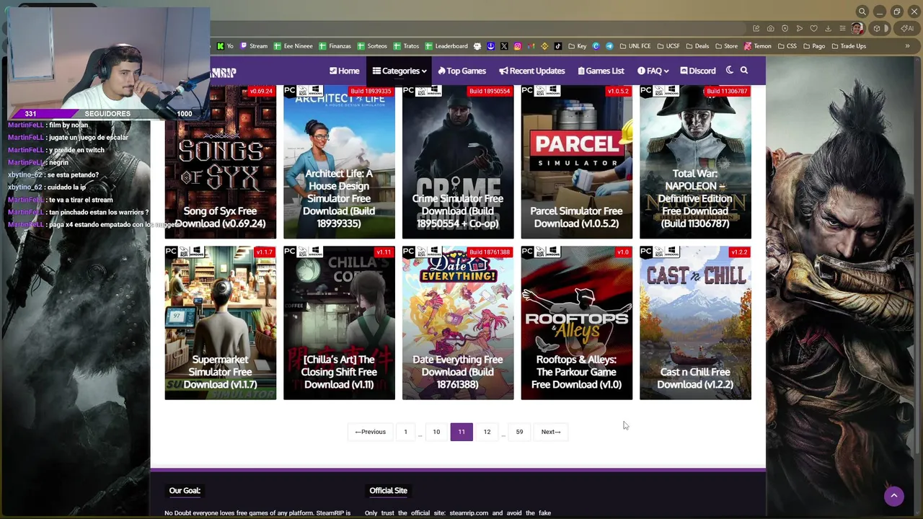The height and width of the screenshot is (519, 923).
Task: Open the ghost icon bookmark
Action: (x=477, y=46)
